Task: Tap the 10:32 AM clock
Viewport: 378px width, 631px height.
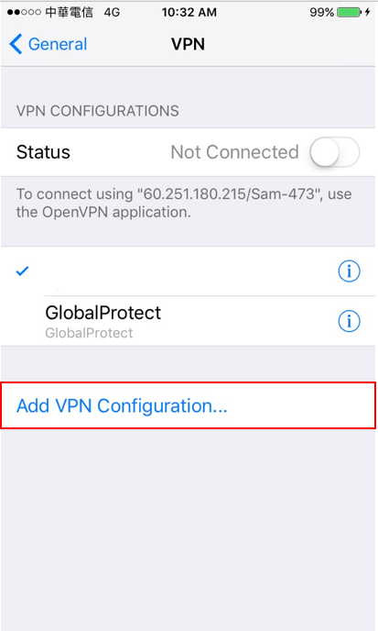Action: [x=189, y=13]
